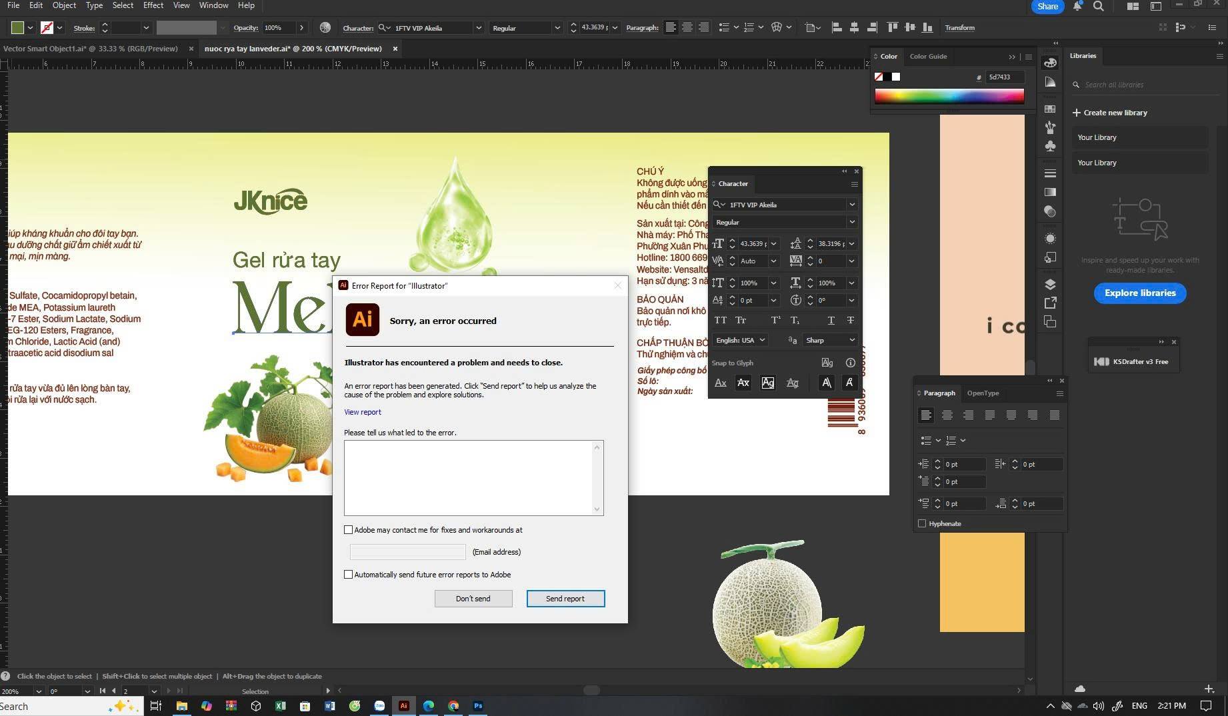Click Justify all lines in Paragraph panel
The image size is (1228, 716).
[1054, 415]
